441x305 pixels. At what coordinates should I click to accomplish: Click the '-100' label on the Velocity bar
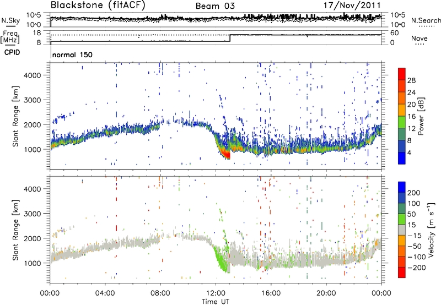tap(416, 257)
